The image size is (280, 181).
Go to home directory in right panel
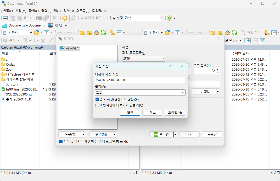[x=227, y=33]
